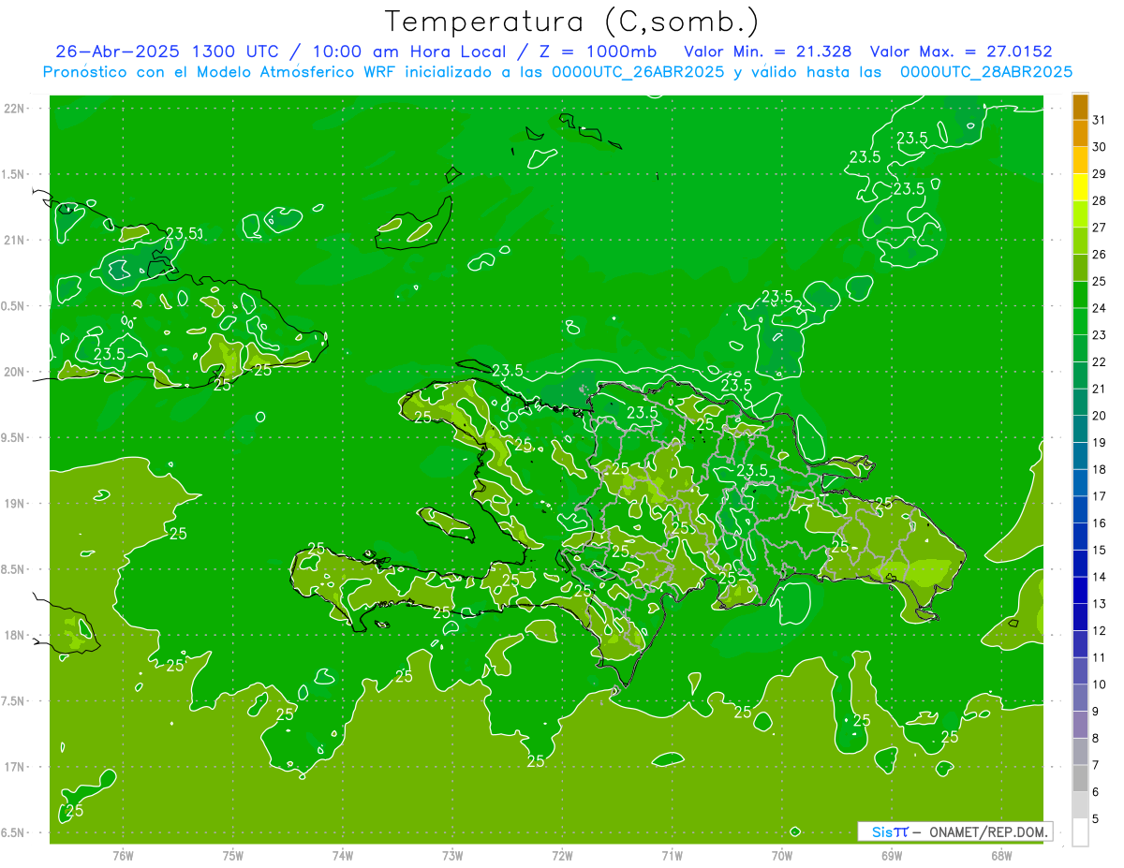Click the legend value '20'

click(x=1100, y=416)
